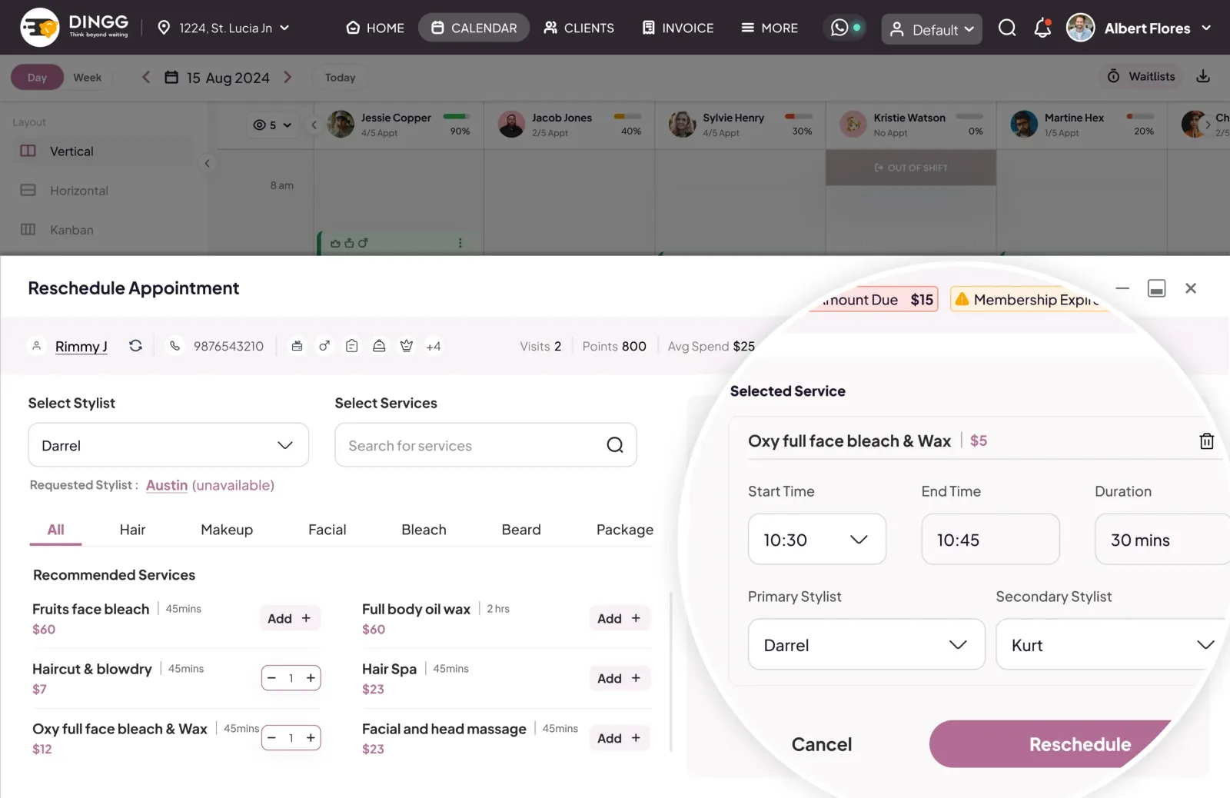Open Secondary Stylist Kurt dropdown

click(x=1112, y=644)
